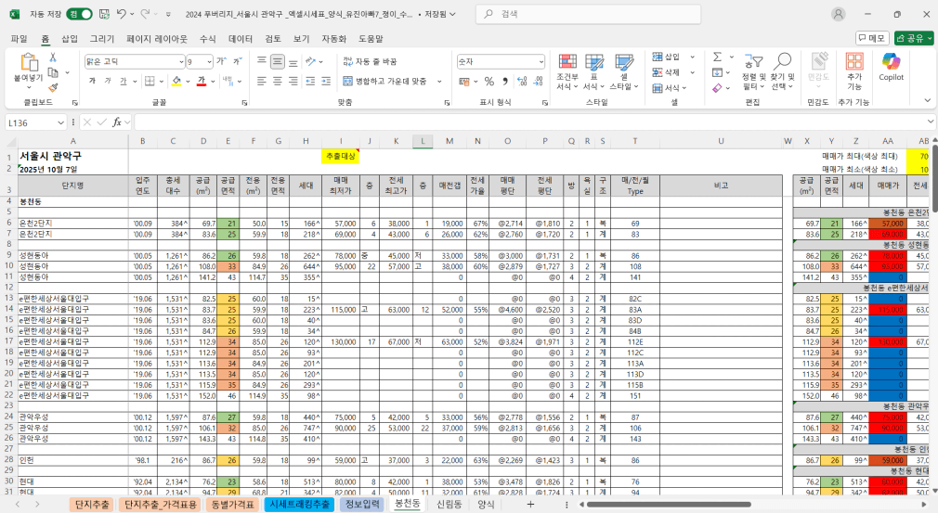Click the 공유 share button

coord(913,38)
